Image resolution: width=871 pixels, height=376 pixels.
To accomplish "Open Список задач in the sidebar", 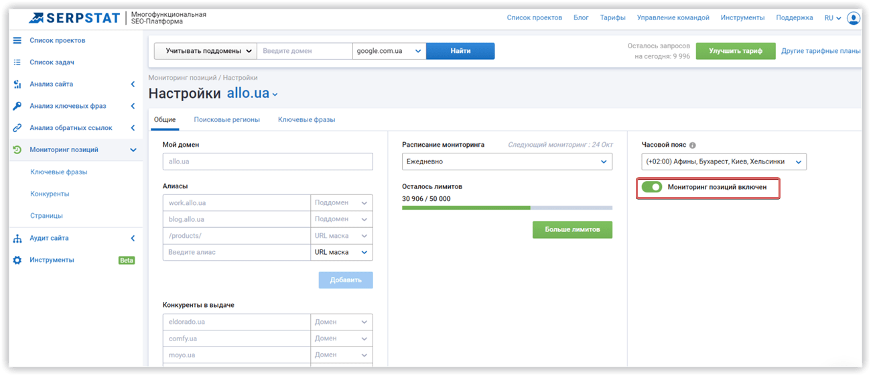I will click(x=52, y=62).
